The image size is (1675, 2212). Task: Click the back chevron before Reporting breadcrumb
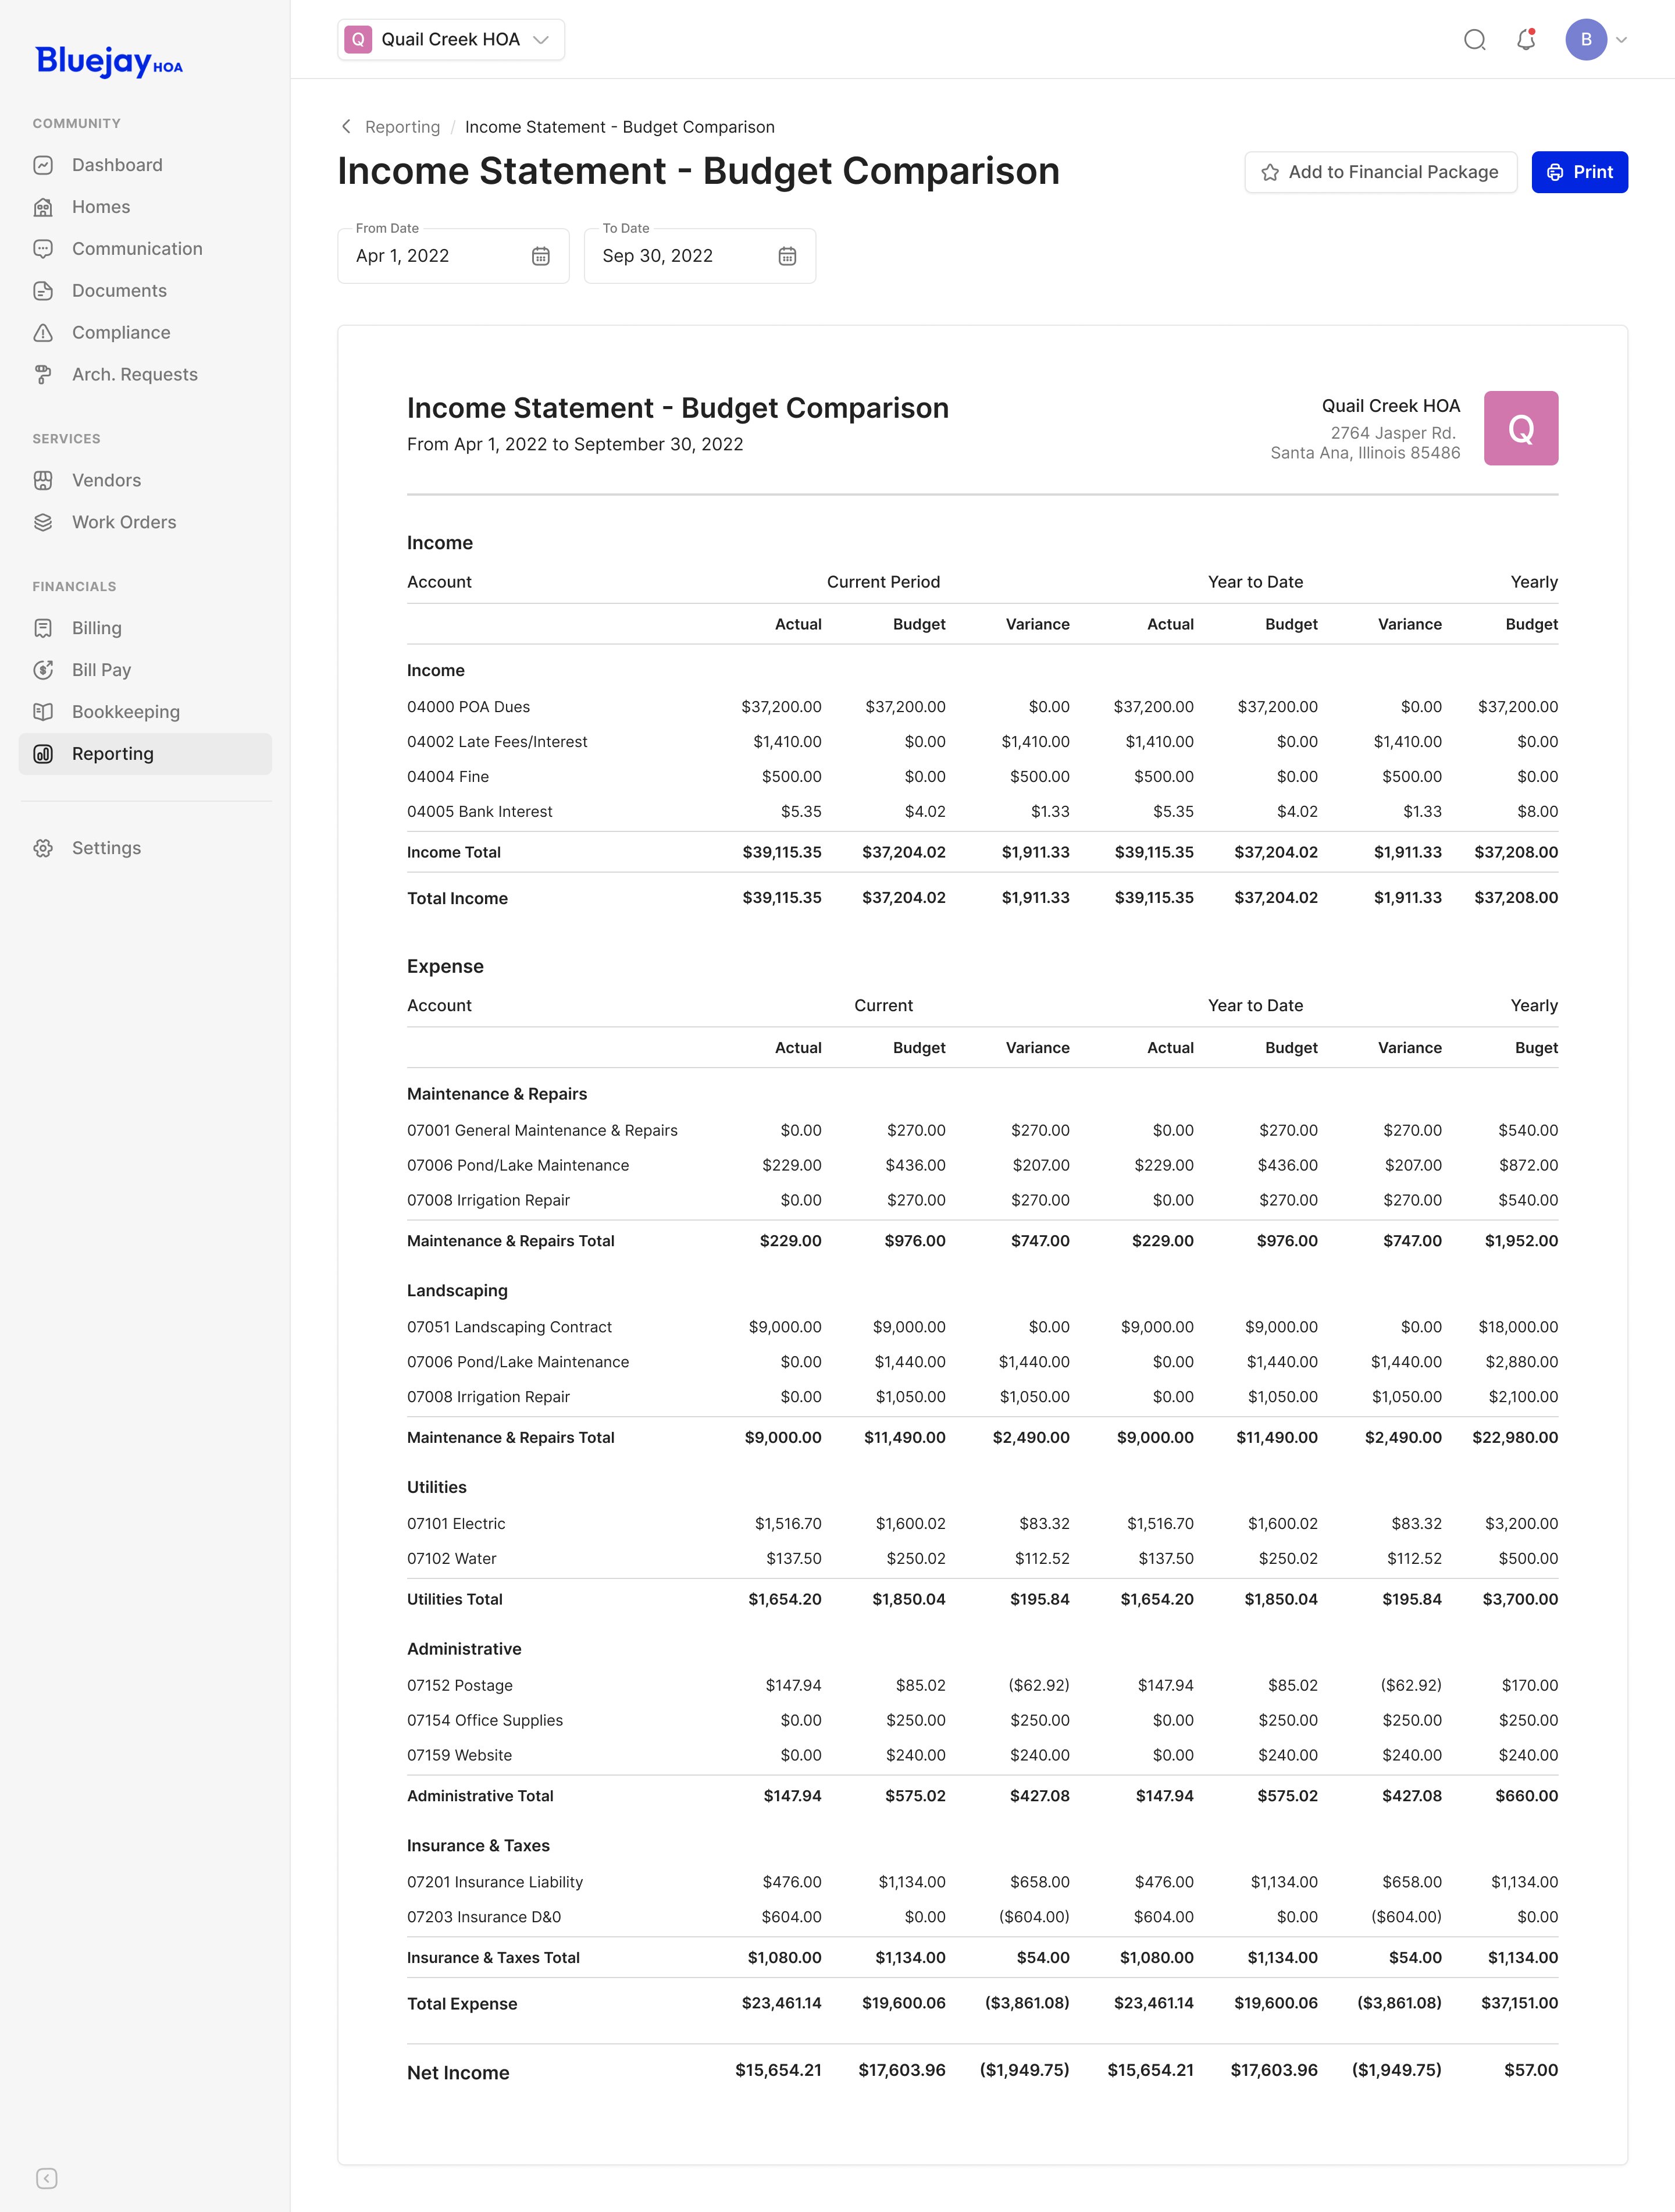(x=346, y=127)
